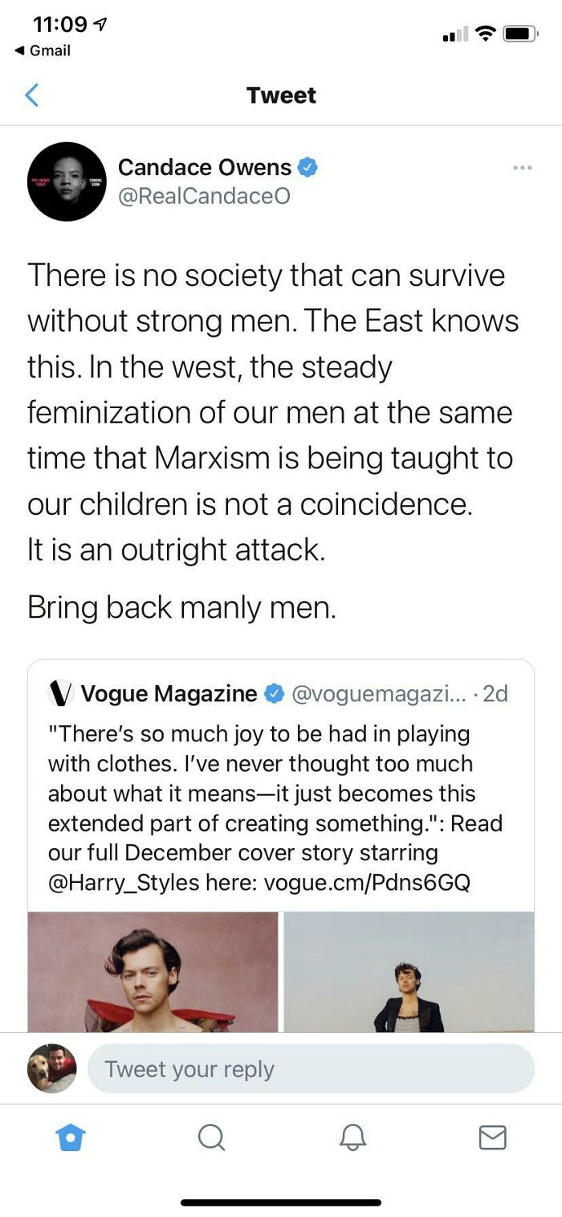Tap the blue verified badge beside Candace Owens
The image size is (562, 1217).
(308, 168)
